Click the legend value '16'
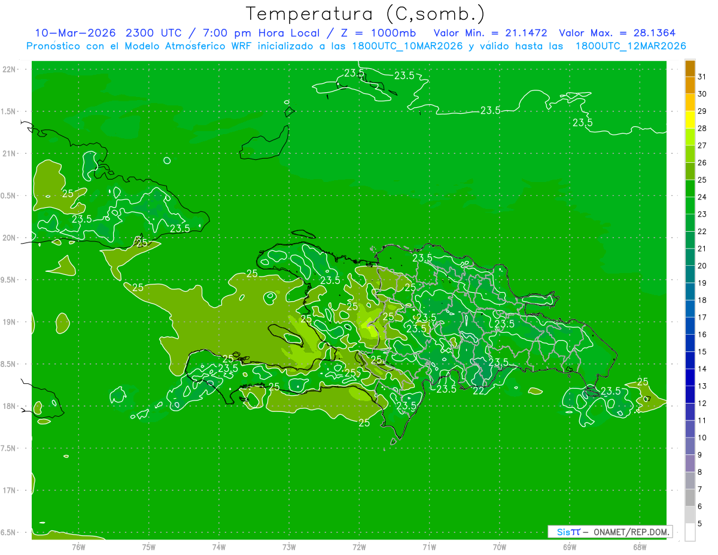This screenshot has width=718, height=555. (702, 335)
